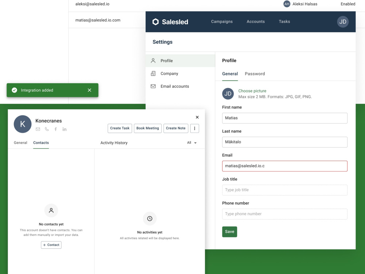Click the Create Task button

pos(120,128)
